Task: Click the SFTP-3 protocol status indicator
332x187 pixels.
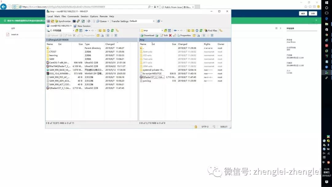Action: [205, 127]
